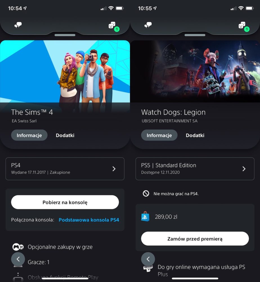260x282 pixels.
Task: Open the PS4 Wydane 17.11.2017 edition box
Action: point(65,169)
